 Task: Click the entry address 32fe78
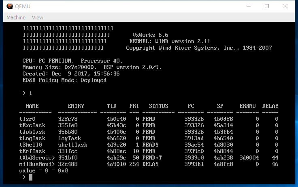point(68,119)
